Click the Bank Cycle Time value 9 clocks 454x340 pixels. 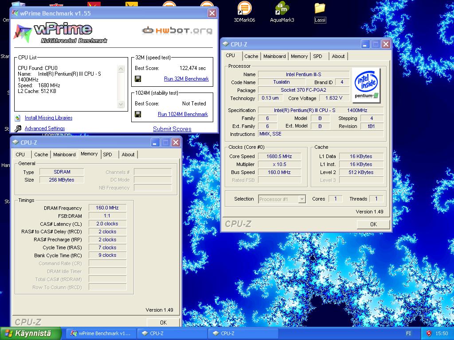[x=107, y=255]
